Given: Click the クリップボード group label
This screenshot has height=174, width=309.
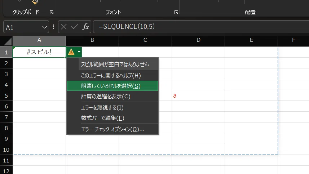Looking at the screenshot, I should click(26, 12).
